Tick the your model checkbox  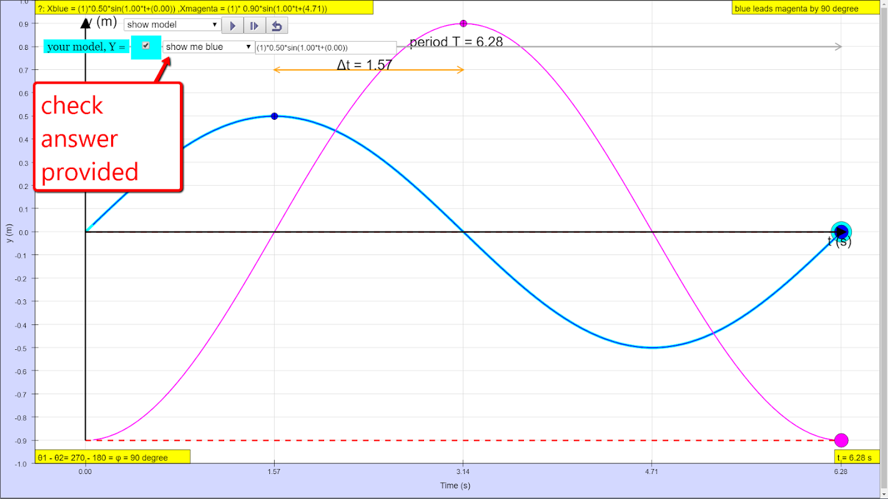click(146, 46)
